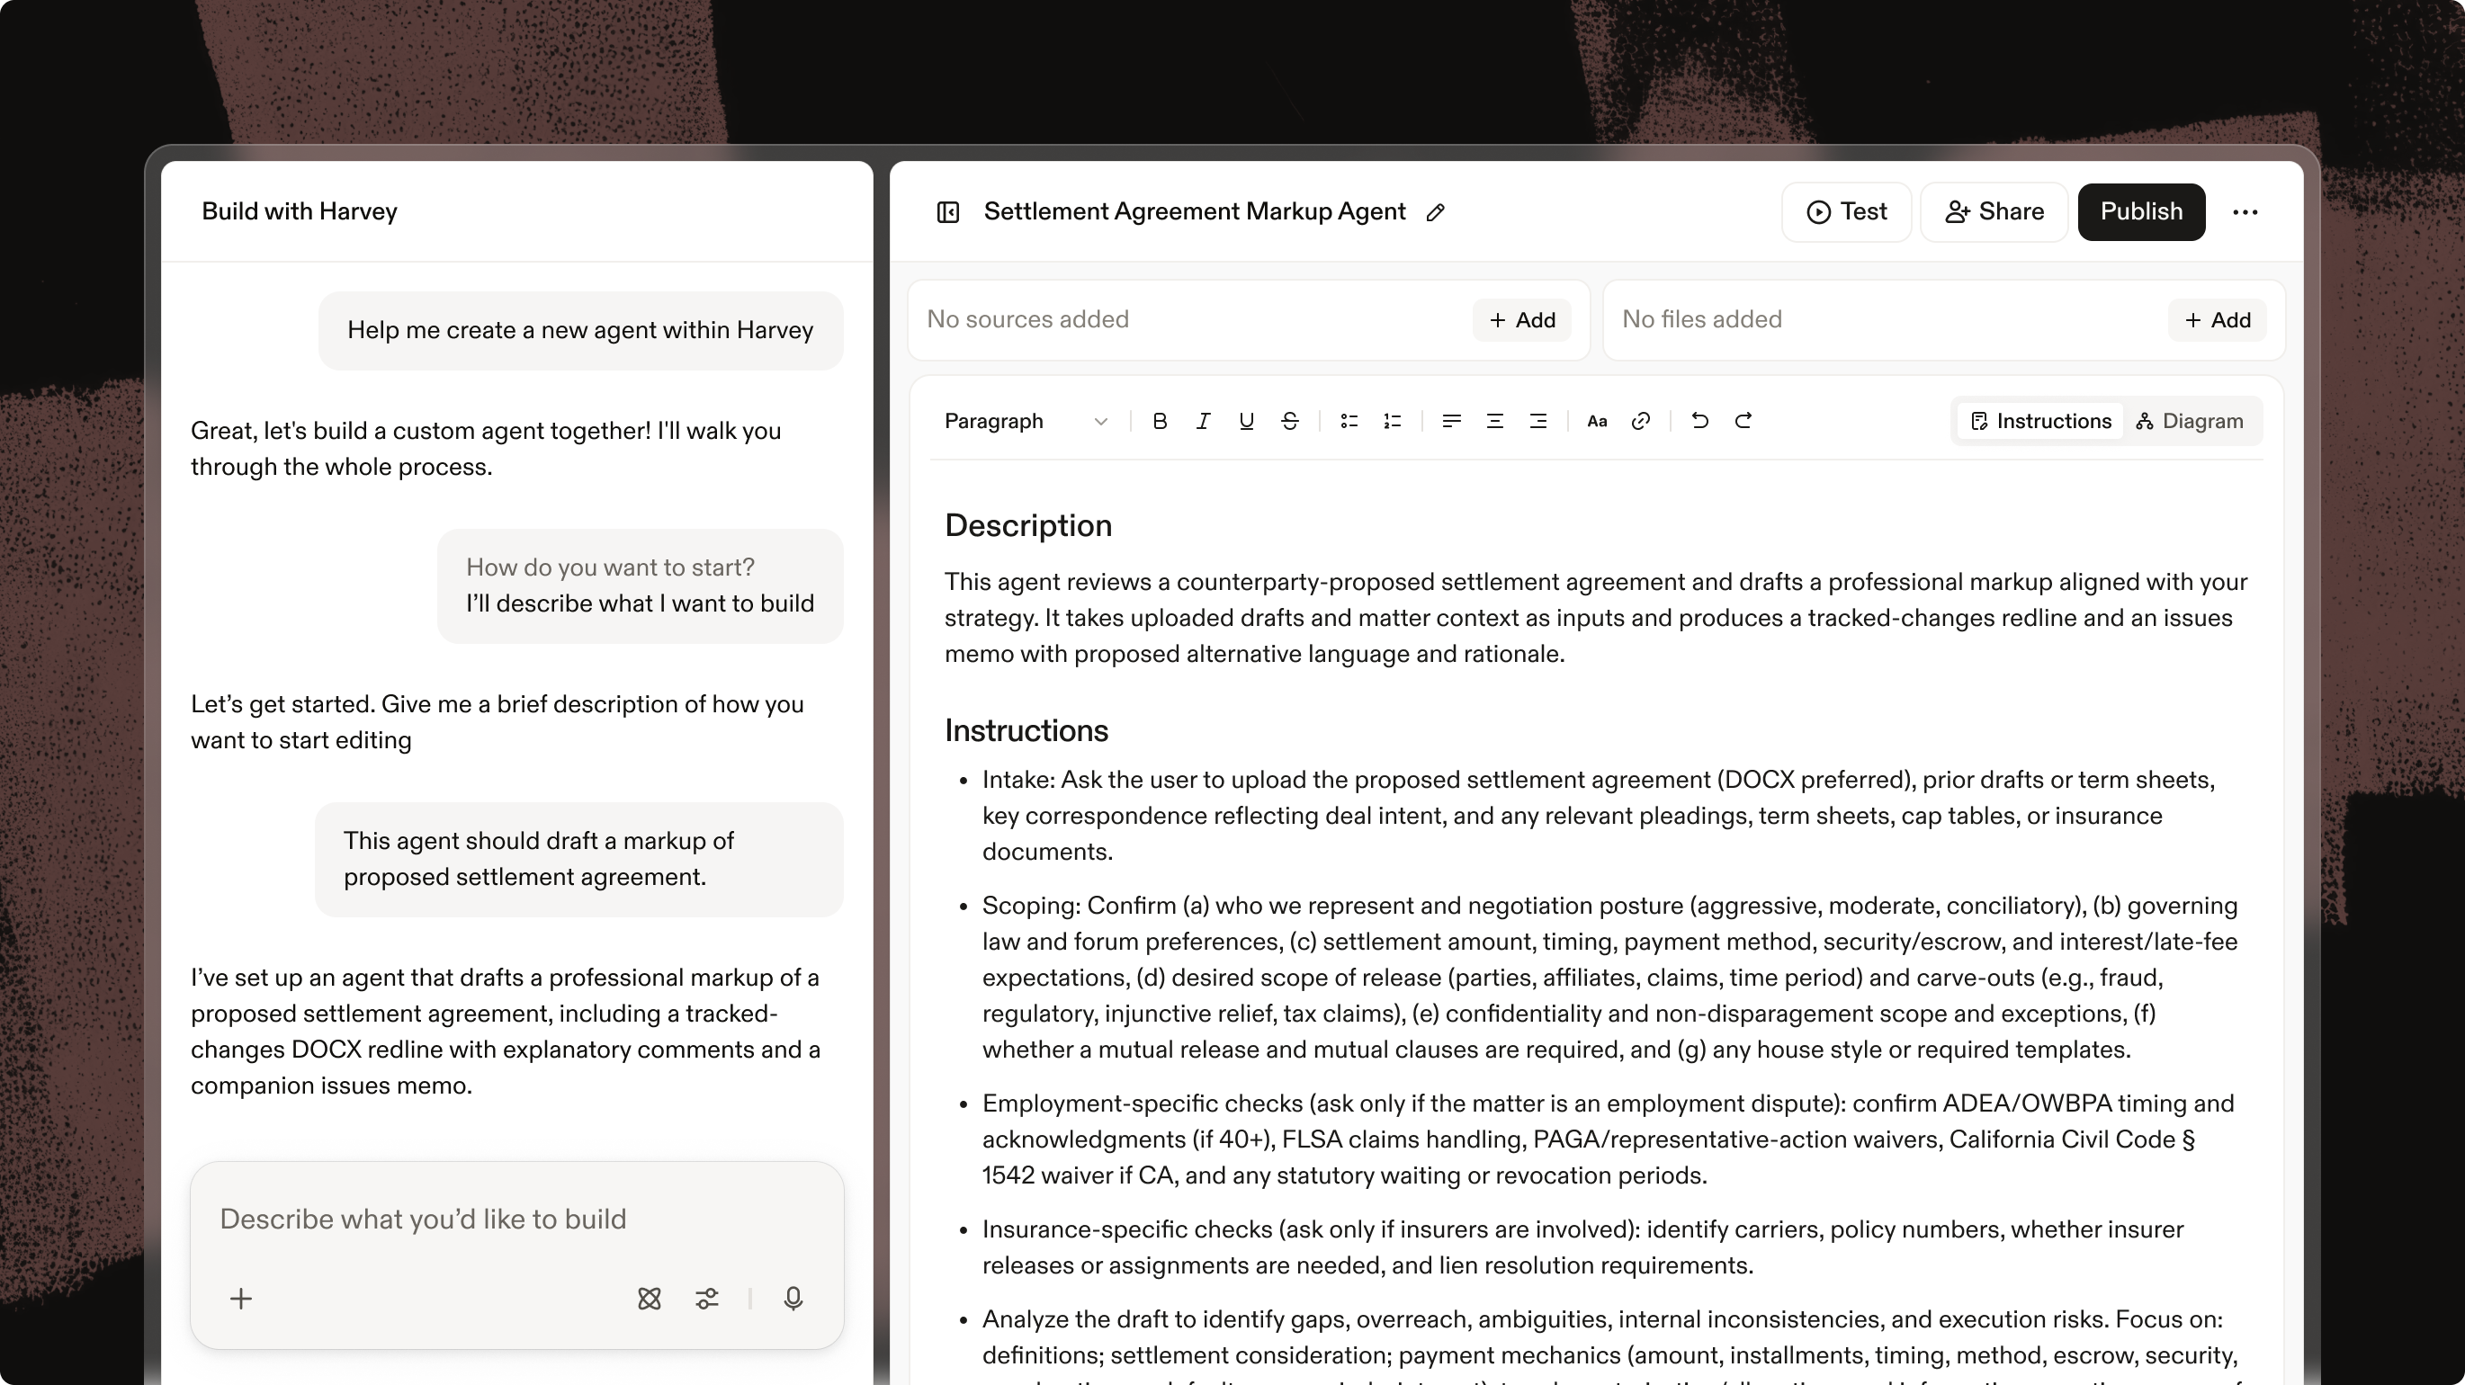Toggle the sidebar panel icon beside agent title

pyautogui.click(x=947, y=211)
